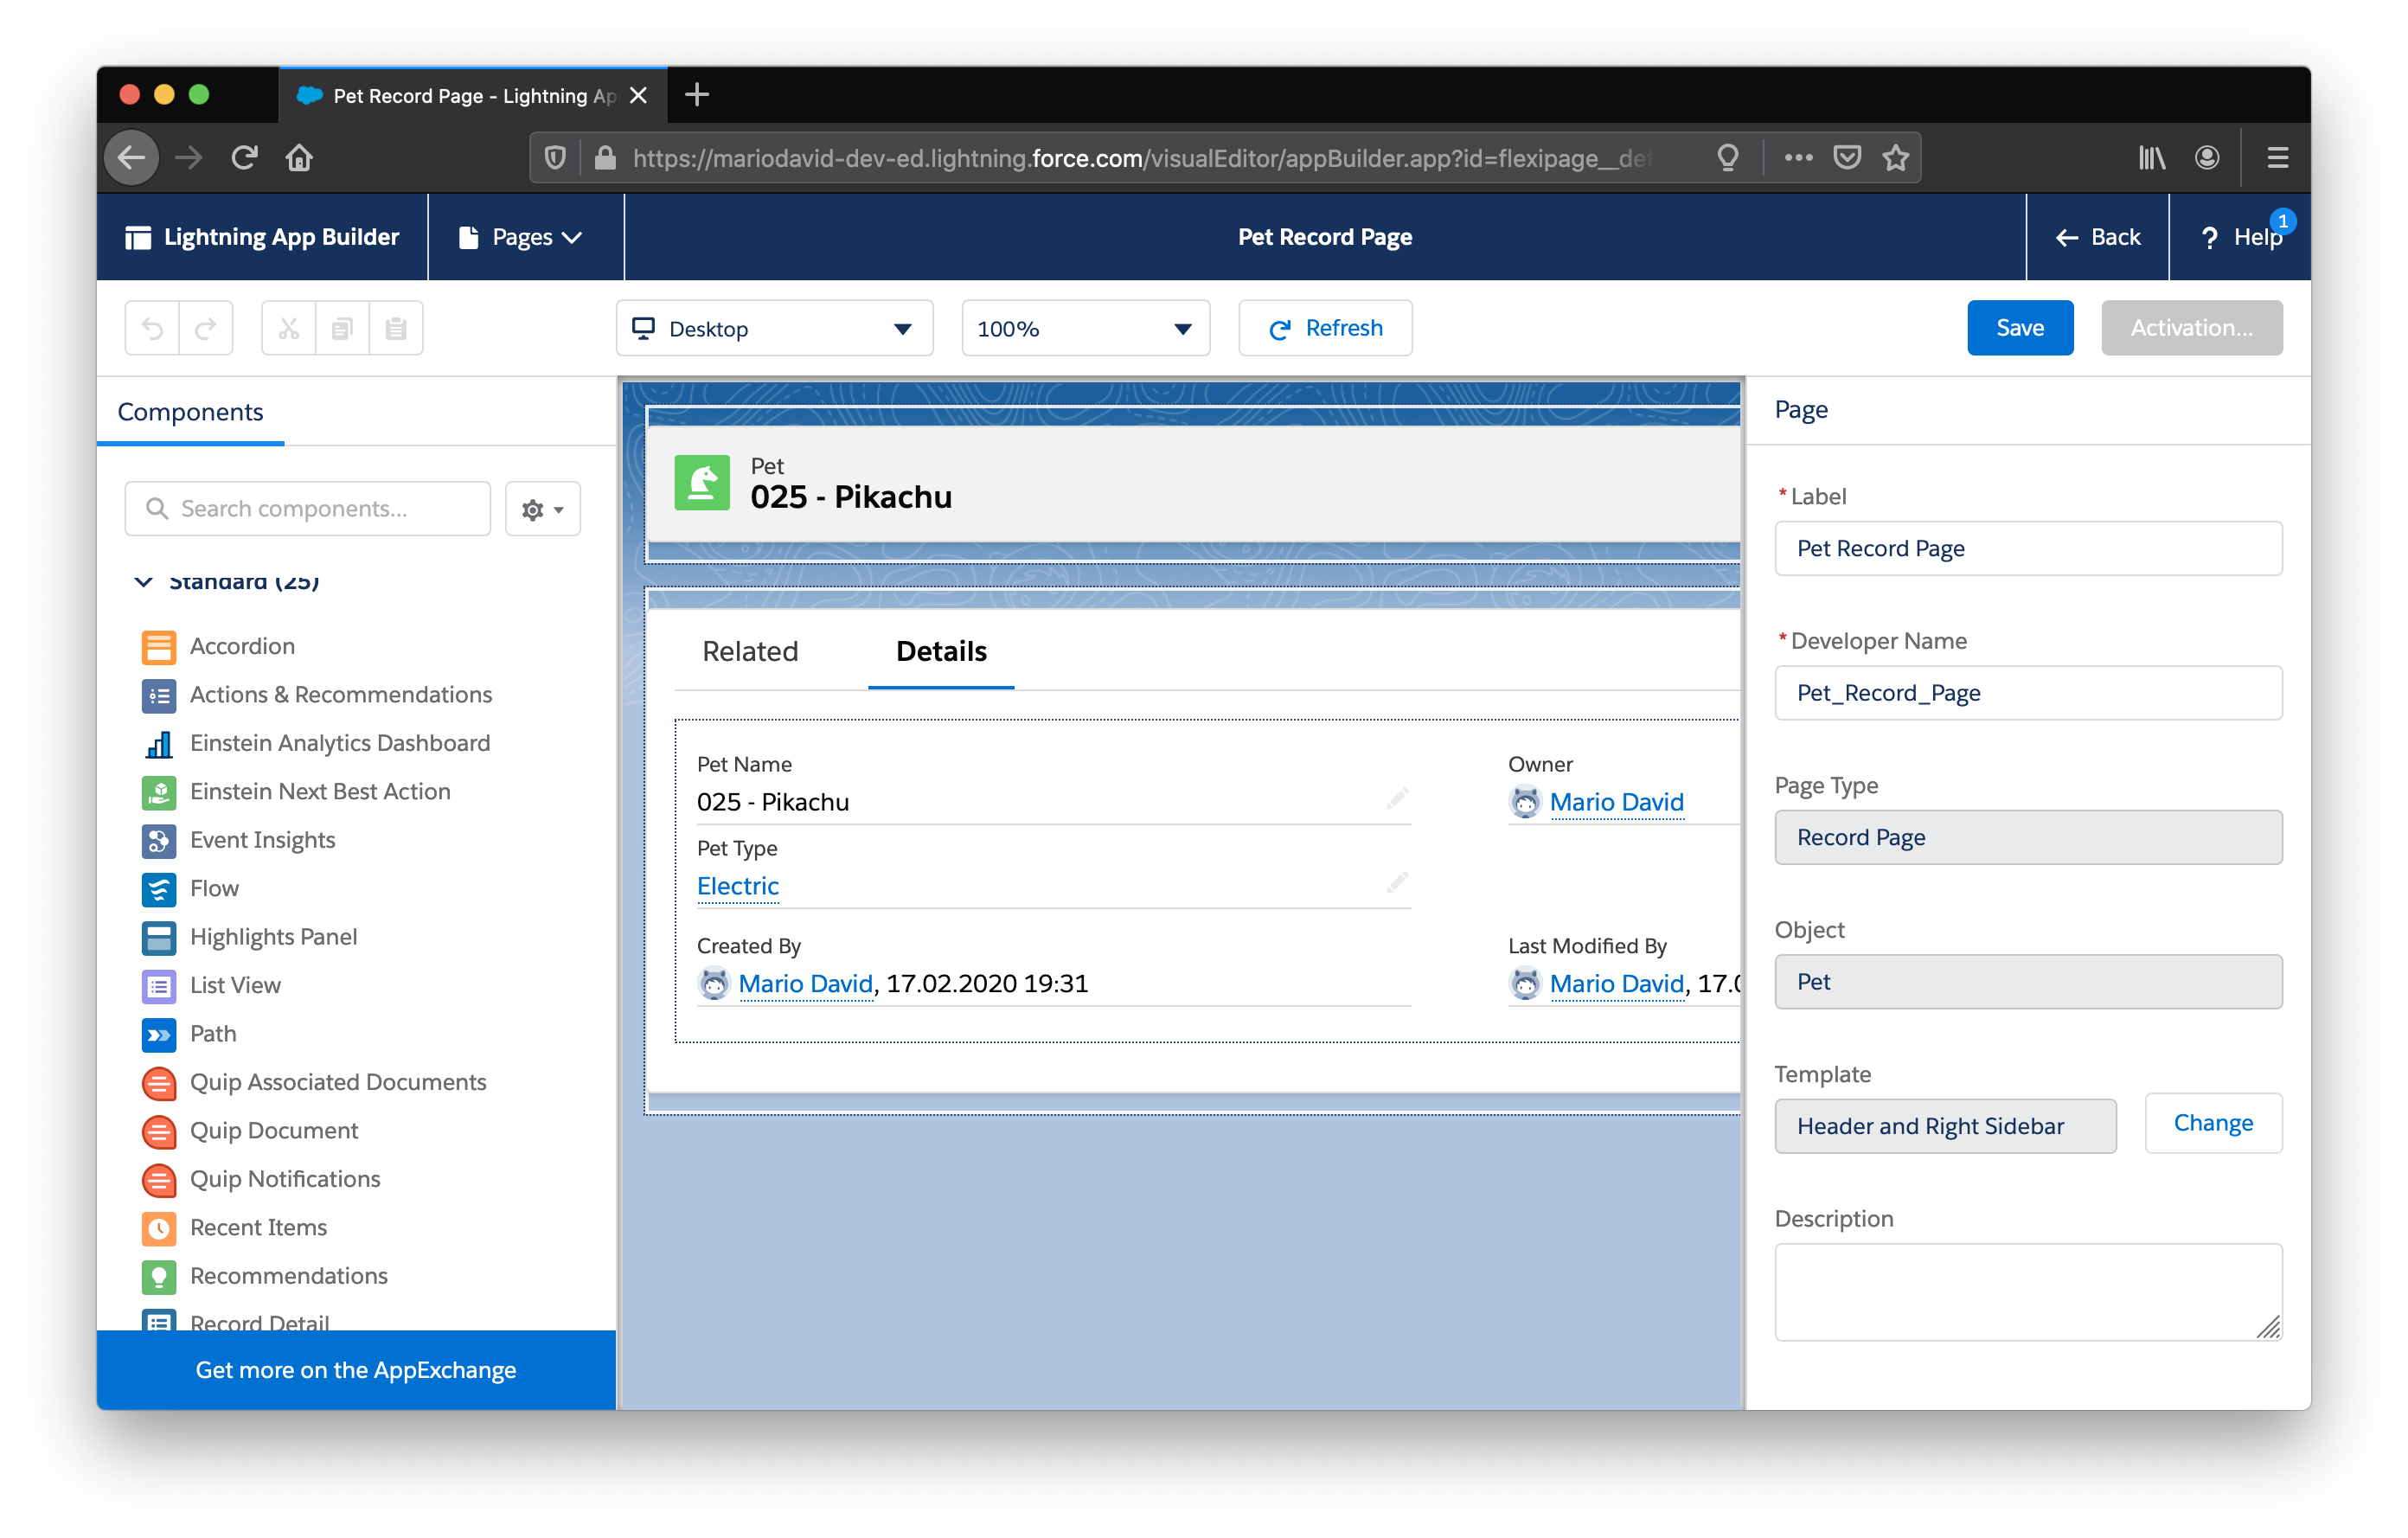The width and height of the screenshot is (2408, 1538).
Task: Select the Highlights Panel component icon
Action: coord(159,937)
